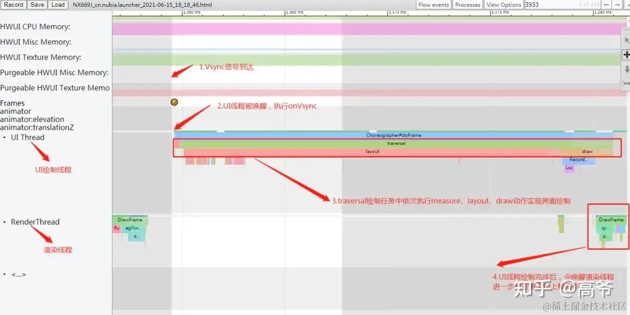Activate the zoom mouse mode
Screen dimensions: 630x315
[626, 69]
